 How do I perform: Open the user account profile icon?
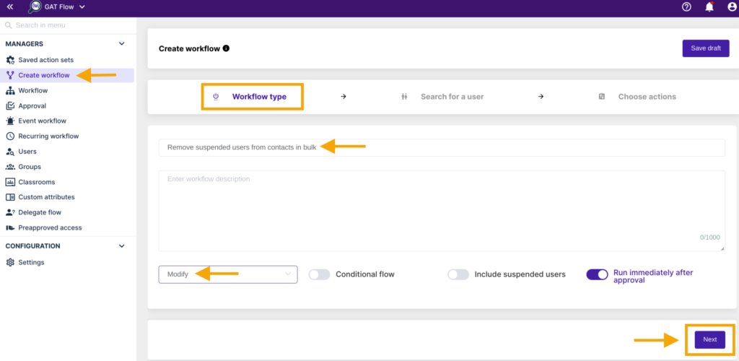(x=730, y=7)
